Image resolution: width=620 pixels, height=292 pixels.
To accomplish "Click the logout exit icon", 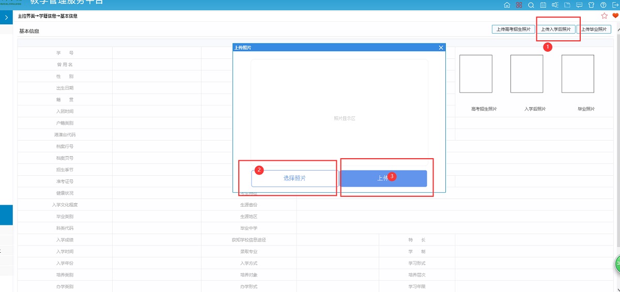I will [x=615, y=5].
